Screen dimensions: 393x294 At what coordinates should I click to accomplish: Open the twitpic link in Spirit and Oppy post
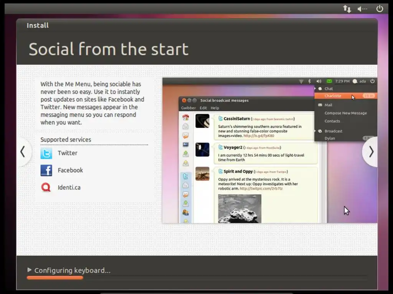point(261,188)
